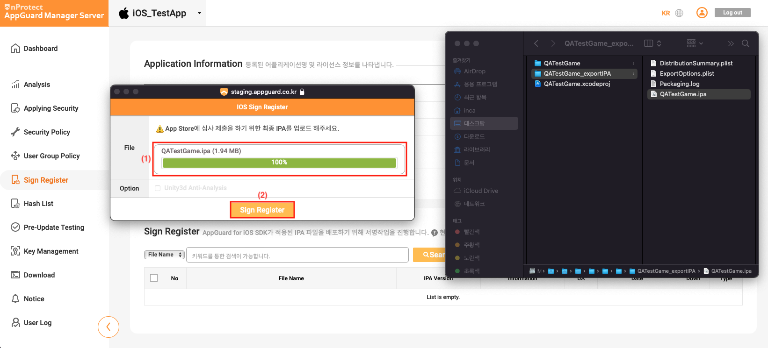
Task: Open the Finder group-by options dropdown
Action: point(695,43)
